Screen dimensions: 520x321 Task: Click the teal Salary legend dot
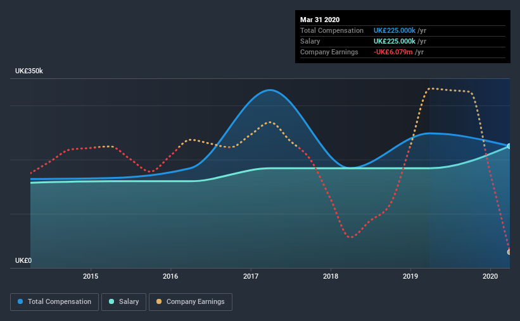[x=111, y=301]
